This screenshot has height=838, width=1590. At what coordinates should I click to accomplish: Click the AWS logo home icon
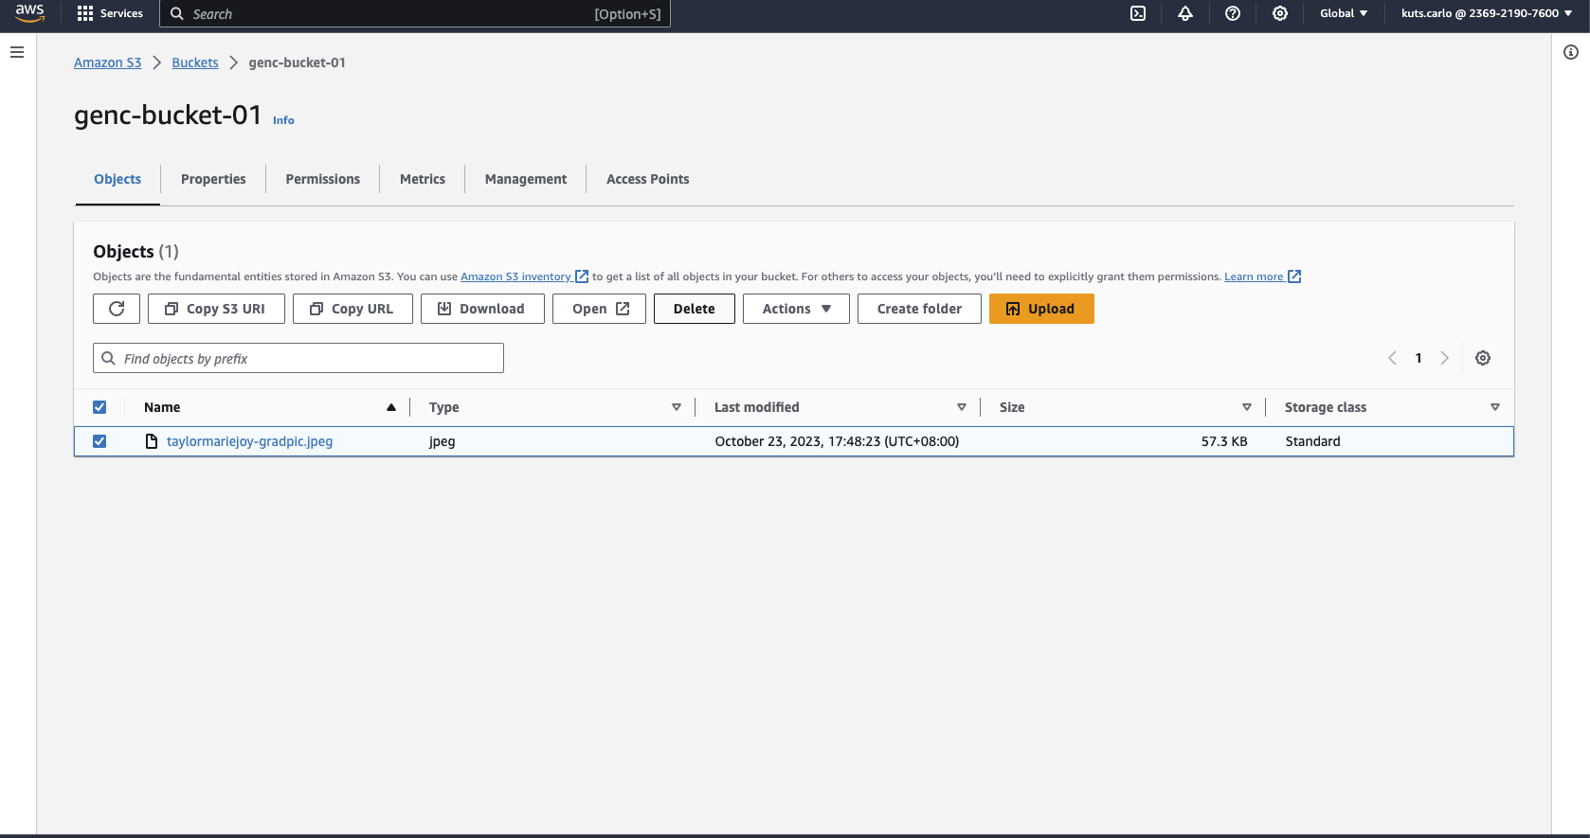[x=29, y=13]
